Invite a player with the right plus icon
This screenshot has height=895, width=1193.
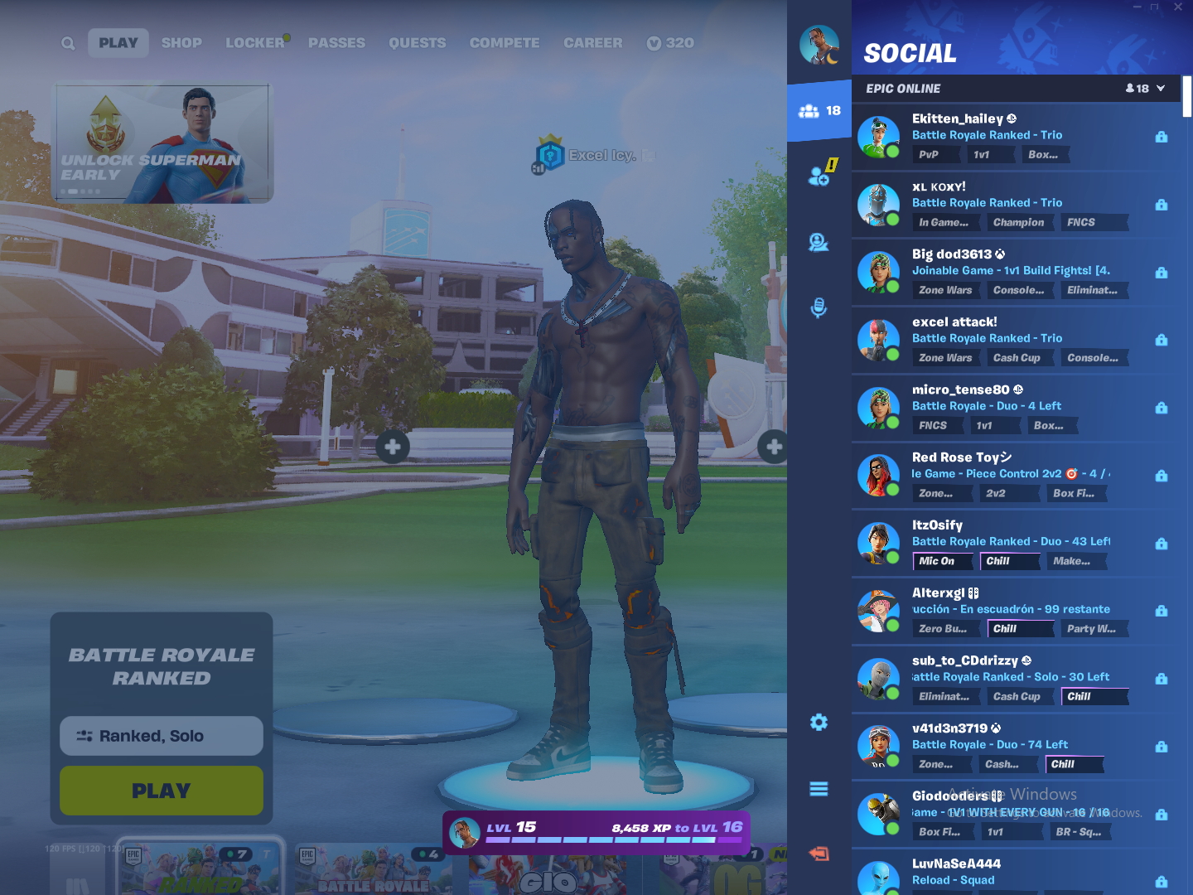coord(773,447)
